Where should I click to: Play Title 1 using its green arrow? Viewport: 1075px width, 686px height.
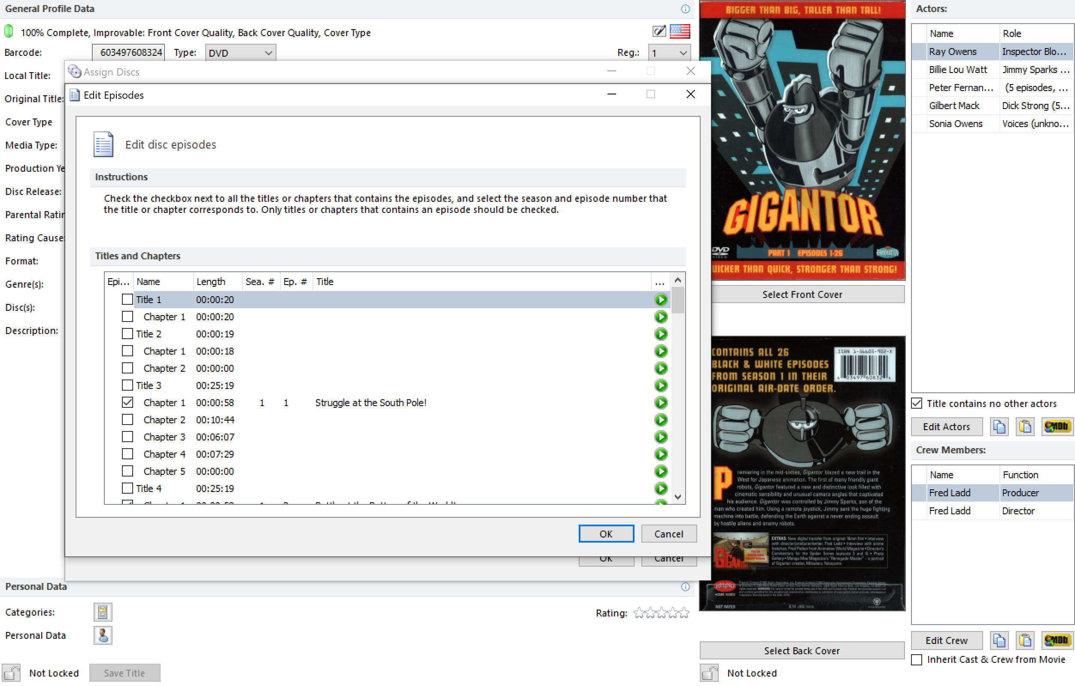pyautogui.click(x=661, y=300)
